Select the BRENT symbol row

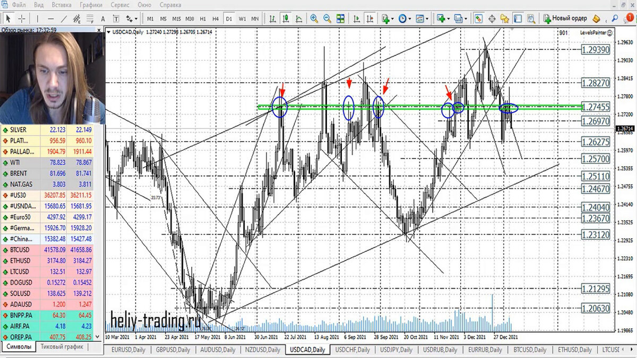click(47, 173)
